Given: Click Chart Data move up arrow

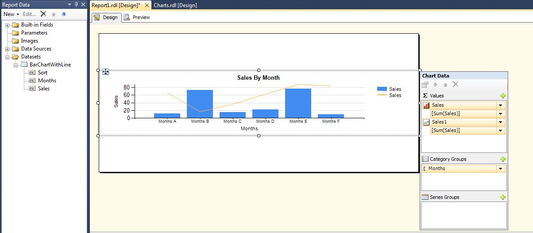Looking at the screenshot, I should (x=445, y=85).
